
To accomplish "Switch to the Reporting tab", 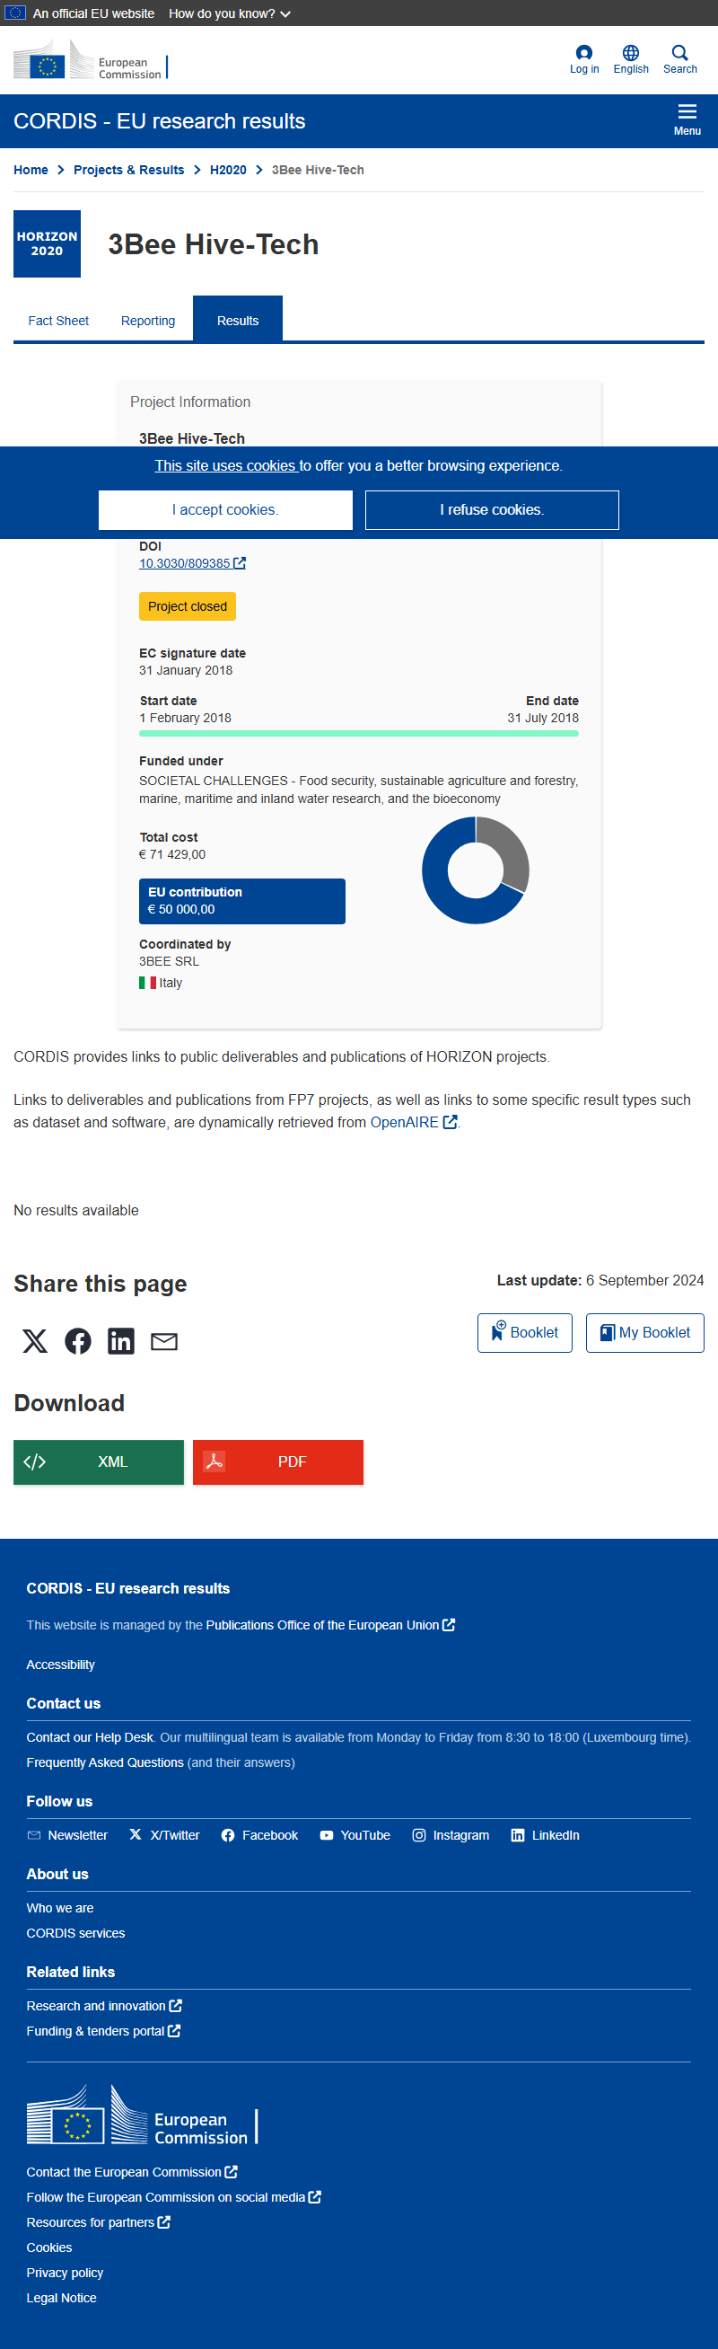I will (x=147, y=321).
